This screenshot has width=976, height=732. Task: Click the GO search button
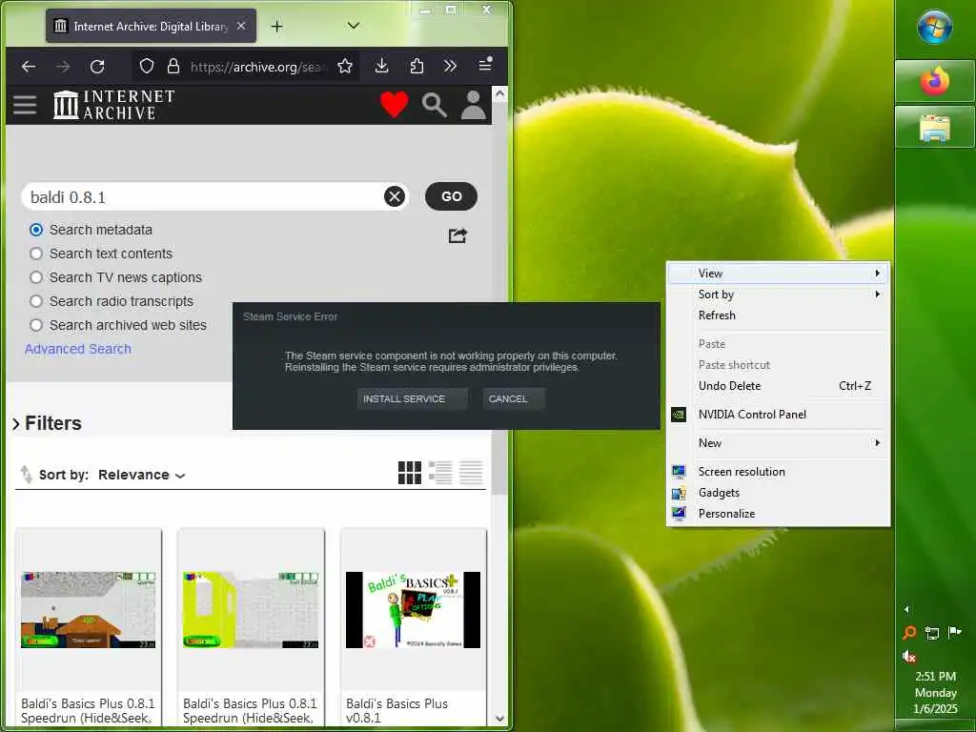coord(451,196)
